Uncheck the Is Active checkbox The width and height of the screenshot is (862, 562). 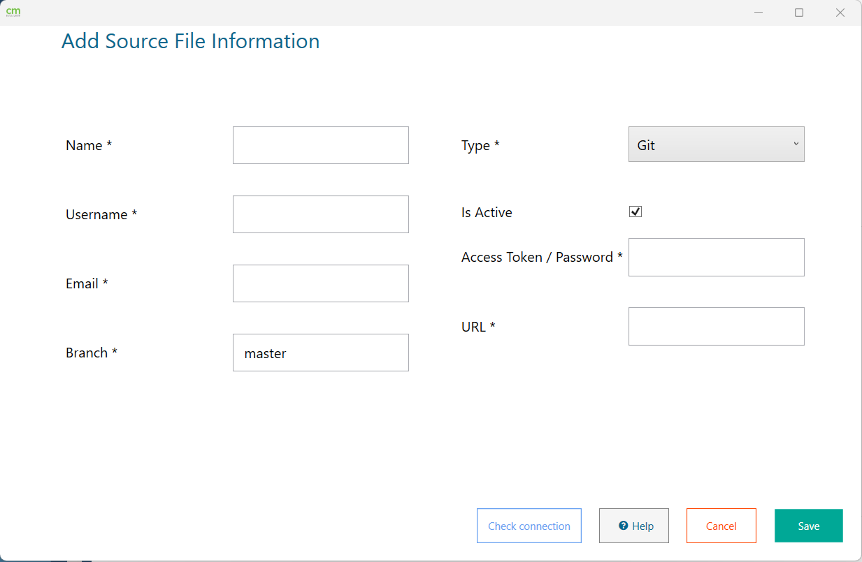[x=635, y=212]
